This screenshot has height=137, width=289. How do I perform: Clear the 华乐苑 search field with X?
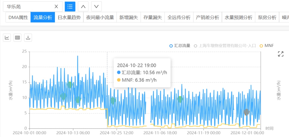click(x=56, y=7)
